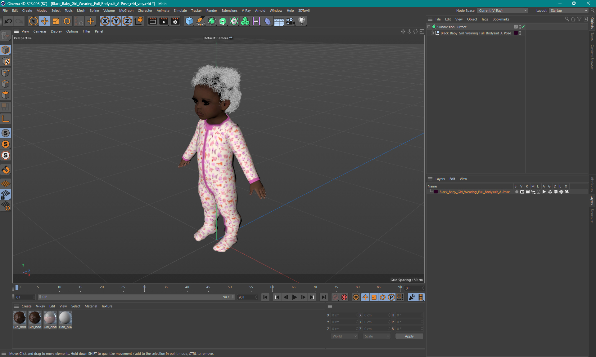Click Record Active Objects button

click(x=336, y=297)
